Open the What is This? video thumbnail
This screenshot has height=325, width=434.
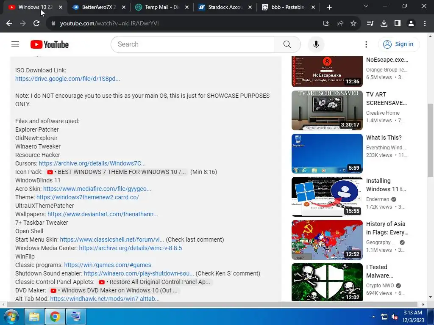pyautogui.click(x=327, y=153)
